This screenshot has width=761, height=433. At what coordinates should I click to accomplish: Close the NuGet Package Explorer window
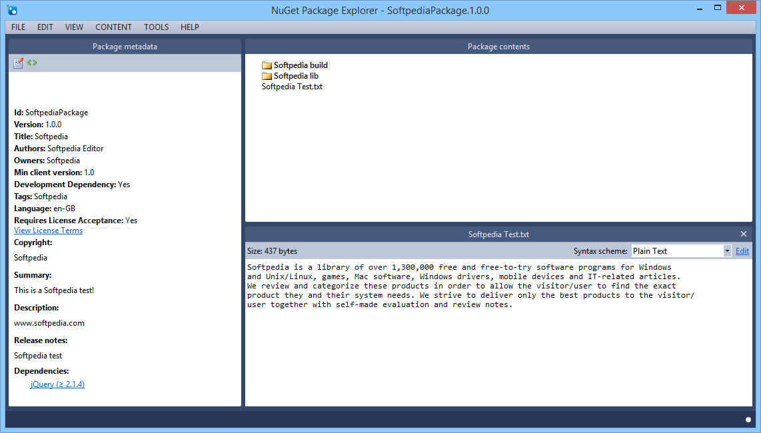pos(742,8)
